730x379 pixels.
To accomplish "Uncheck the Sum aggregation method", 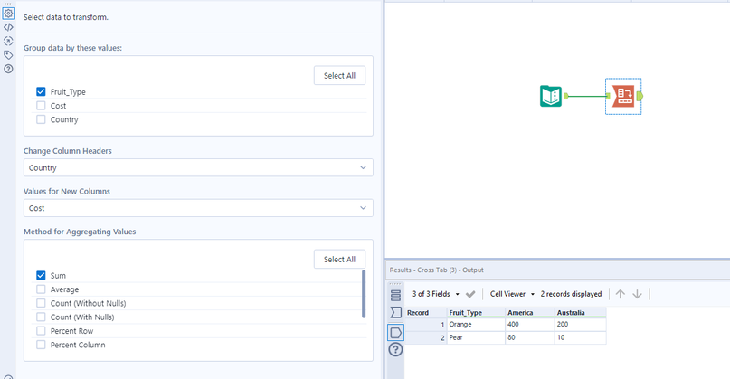I will point(41,276).
